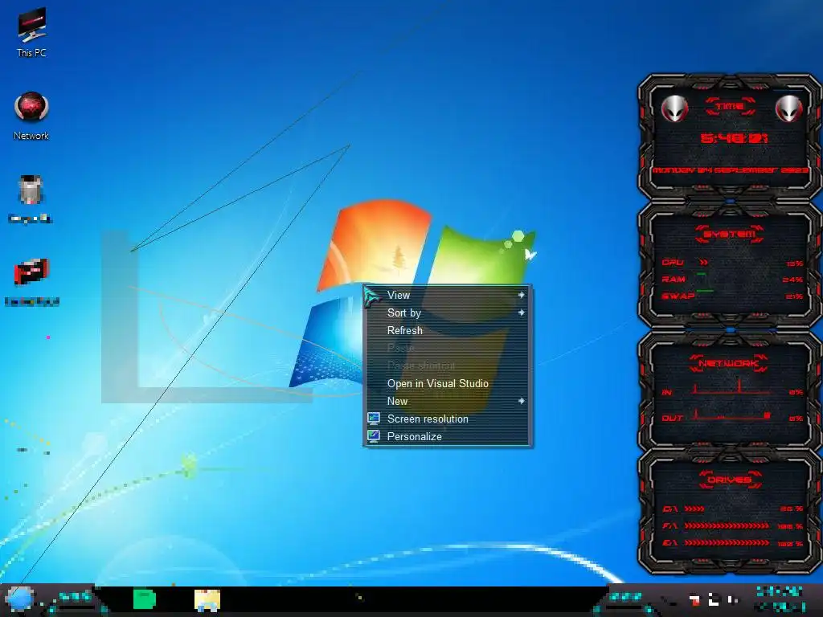Click the TIME header on the widget
The image size is (823, 617).
pyautogui.click(x=730, y=107)
